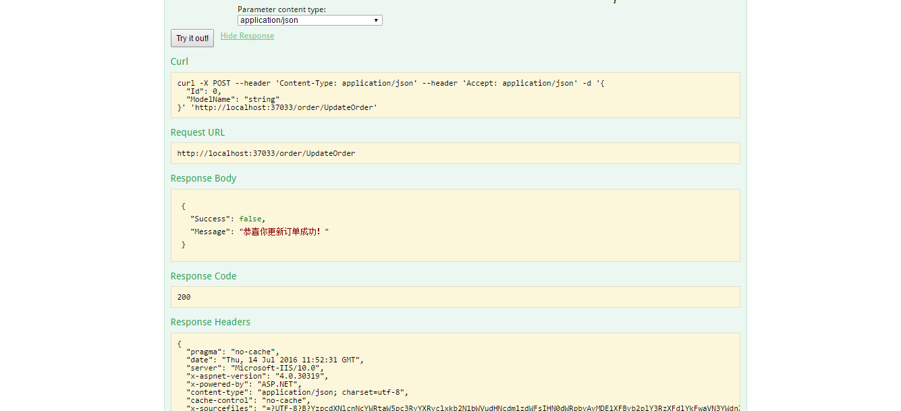Click the "Id": 0 line in curl block

tap(204, 91)
